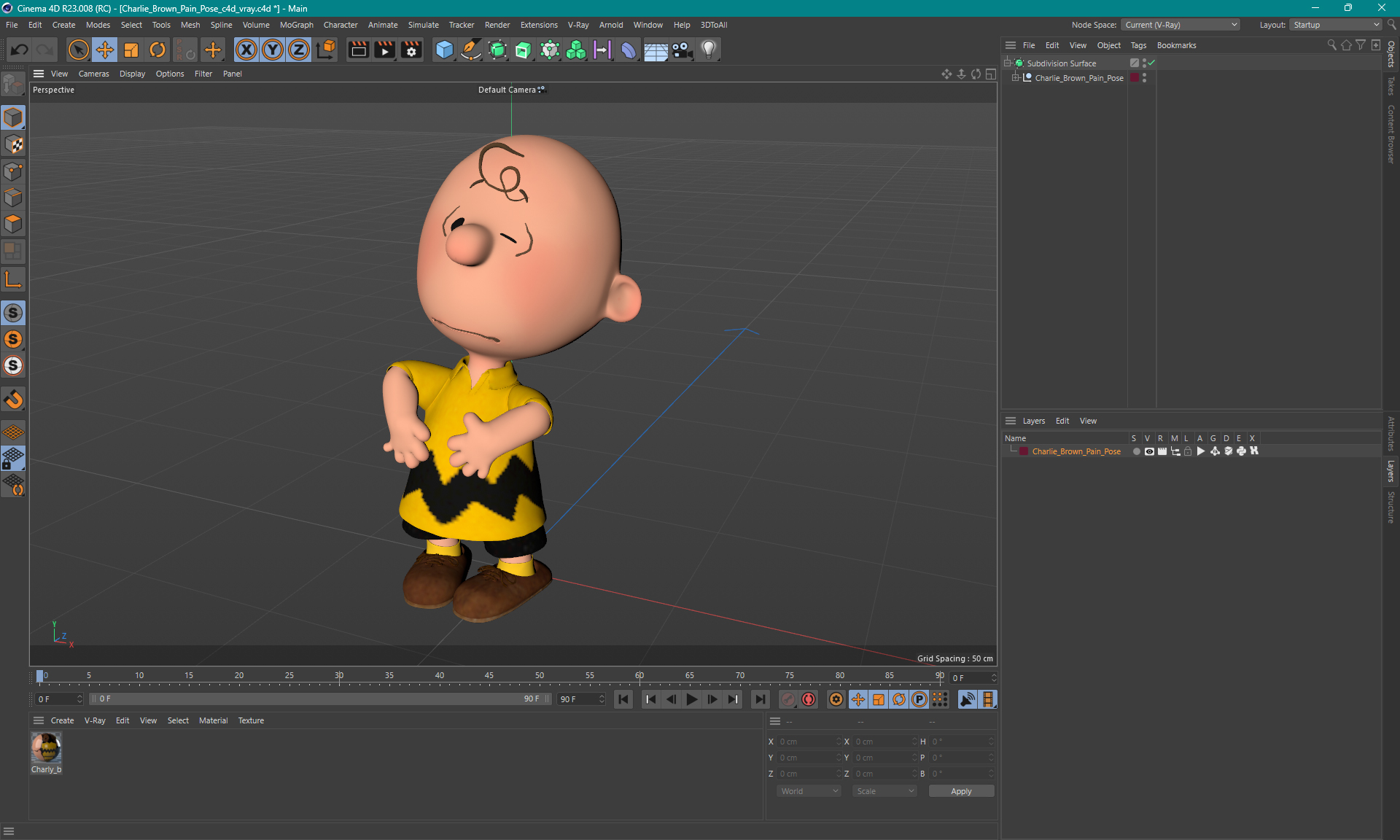Toggle Autokeying button
Image resolution: width=1400 pixels, height=840 pixels.
tap(809, 699)
